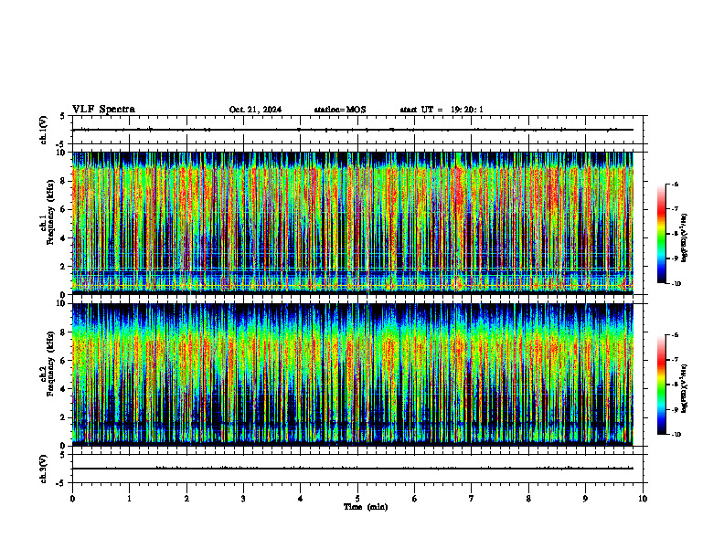Viewport: 724px width, 559px height.
Task: Click the ch.1 voltage waveform trace
Action: tap(353, 130)
